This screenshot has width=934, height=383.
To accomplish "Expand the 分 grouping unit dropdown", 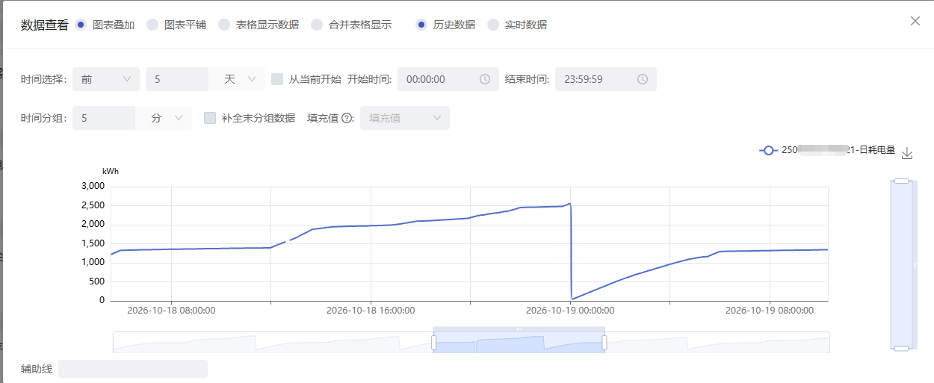I will click(x=164, y=118).
